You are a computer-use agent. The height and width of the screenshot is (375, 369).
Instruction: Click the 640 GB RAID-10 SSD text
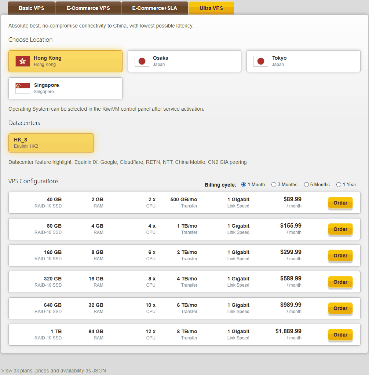pos(48,308)
